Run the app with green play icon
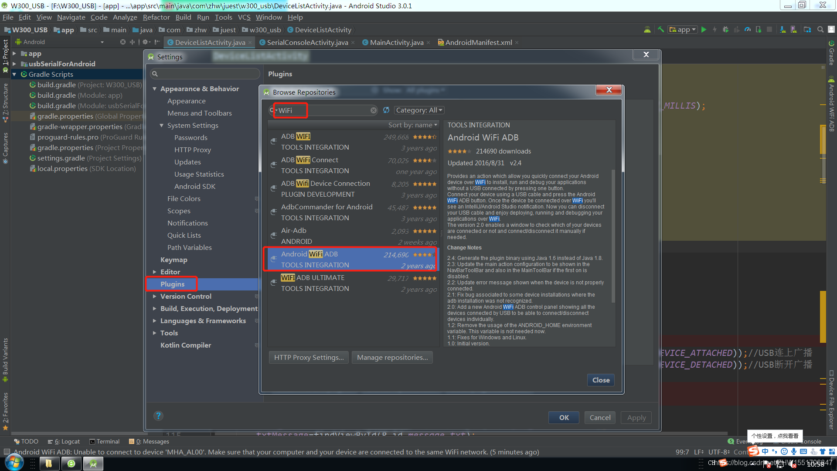The height and width of the screenshot is (471, 837). (x=704, y=30)
